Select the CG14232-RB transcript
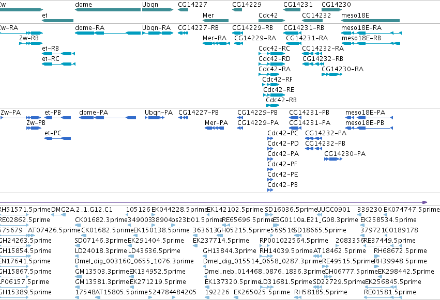 pyautogui.click(x=313, y=64)
